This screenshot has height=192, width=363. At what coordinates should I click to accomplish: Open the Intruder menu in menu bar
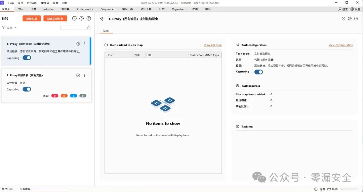tap(32, 3)
